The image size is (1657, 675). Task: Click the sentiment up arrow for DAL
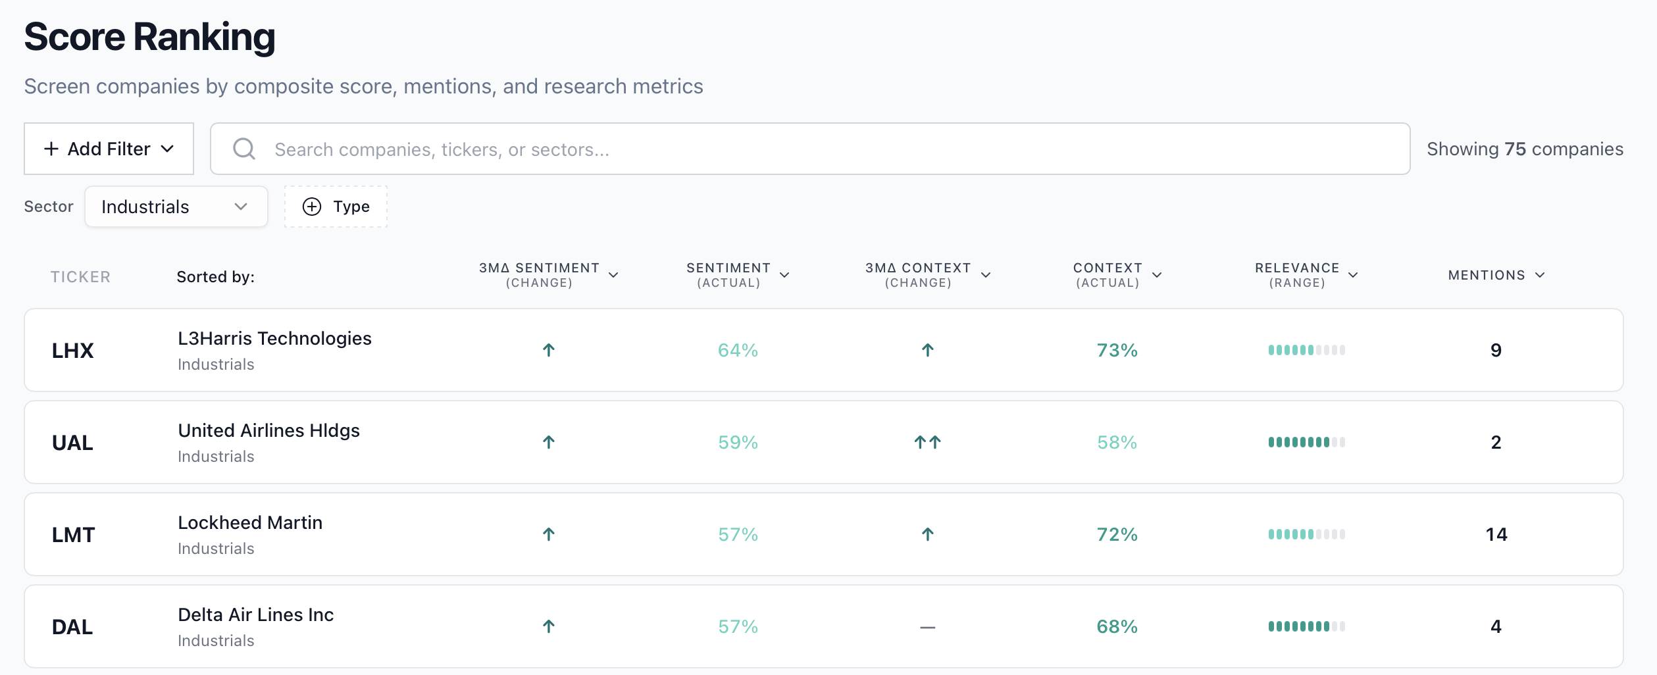pos(549,626)
